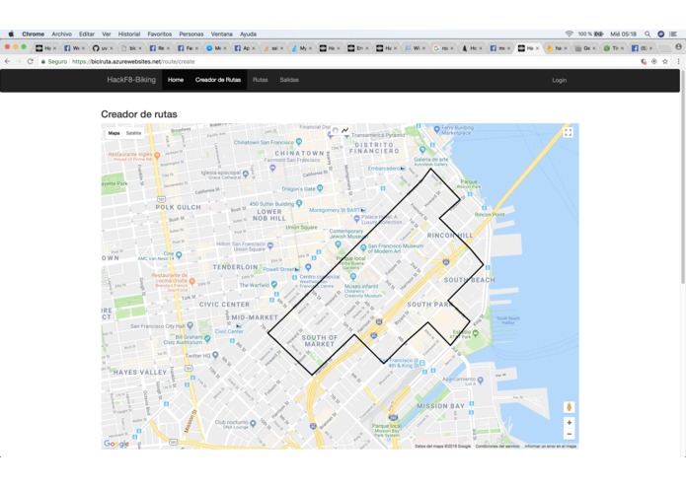This screenshot has width=686, height=487.
Task: Click the 450 Sutter Building pin
Action: (299, 203)
